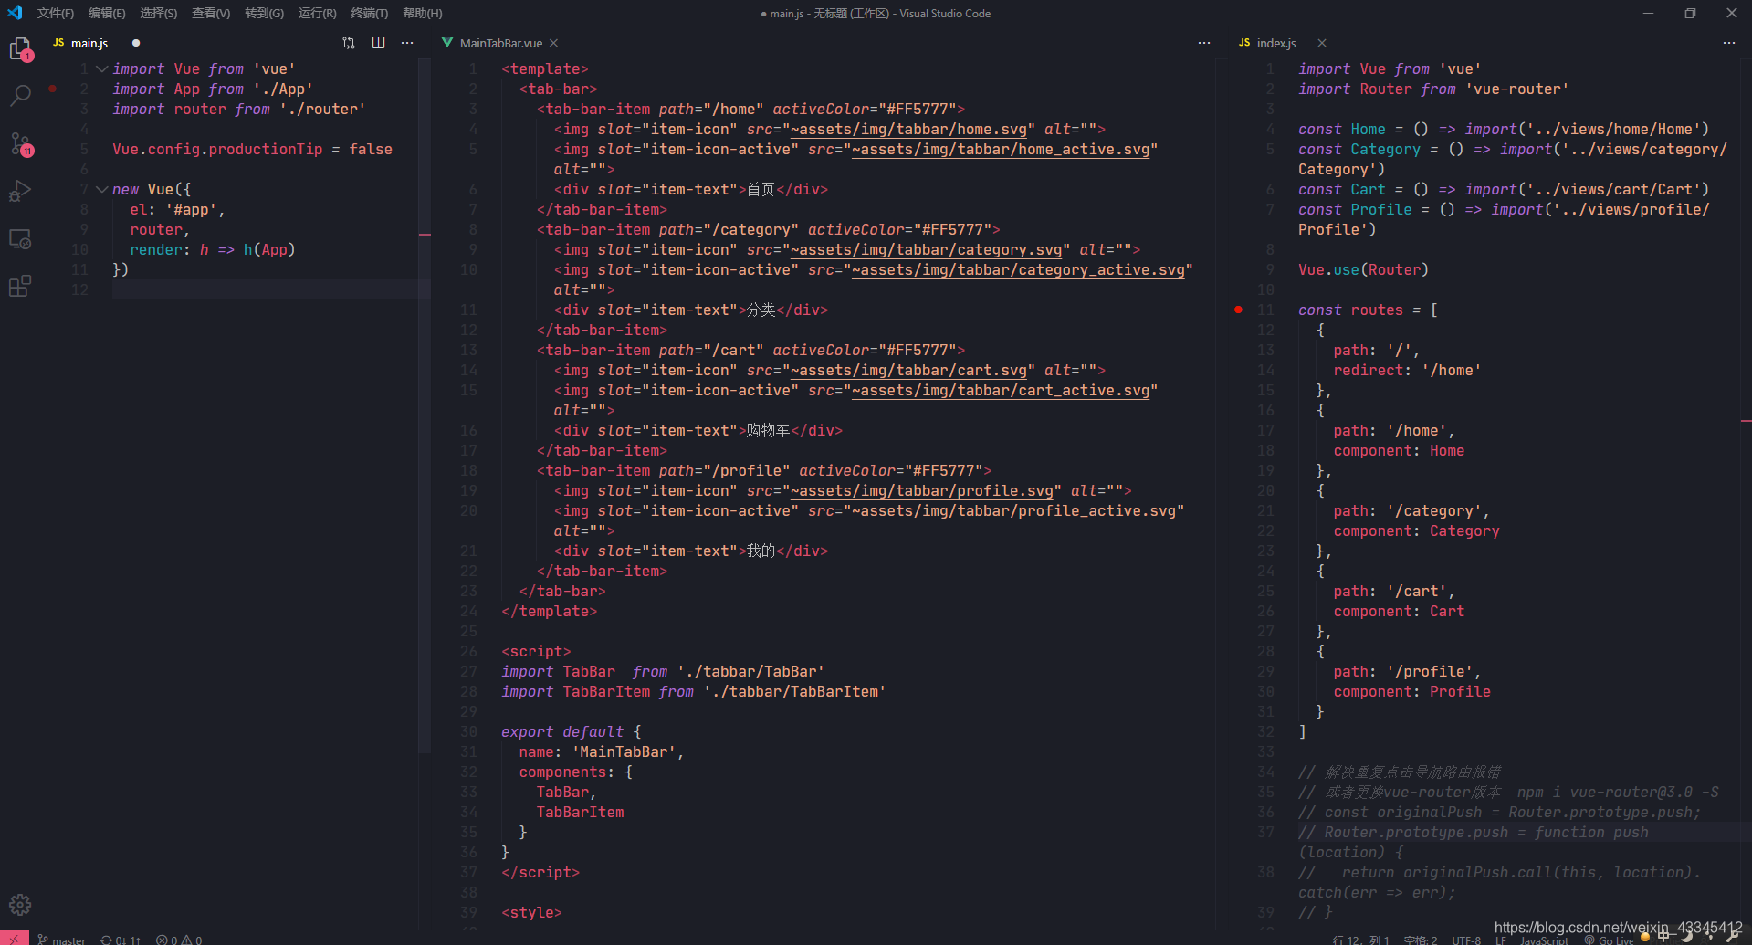1752x945 pixels.
Task: Open the Search view in activity bar
Action: click(20, 95)
